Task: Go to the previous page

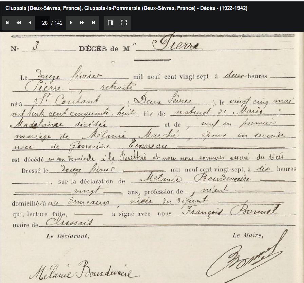Action: (x=30, y=23)
